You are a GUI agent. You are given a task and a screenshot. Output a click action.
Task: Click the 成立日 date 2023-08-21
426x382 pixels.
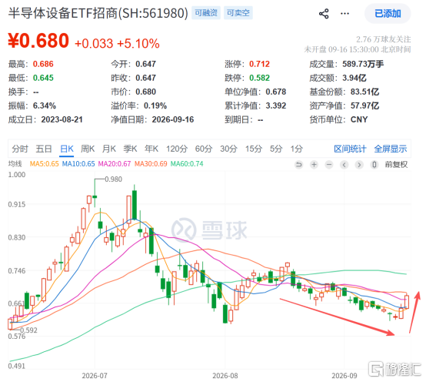(x=62, y=119)
